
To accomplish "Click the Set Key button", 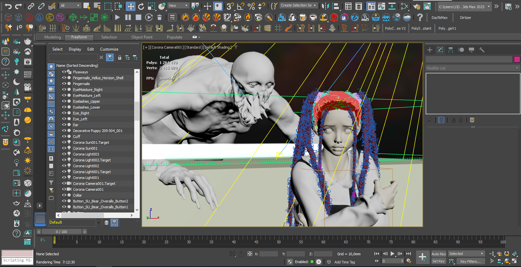I will (439, 261).
